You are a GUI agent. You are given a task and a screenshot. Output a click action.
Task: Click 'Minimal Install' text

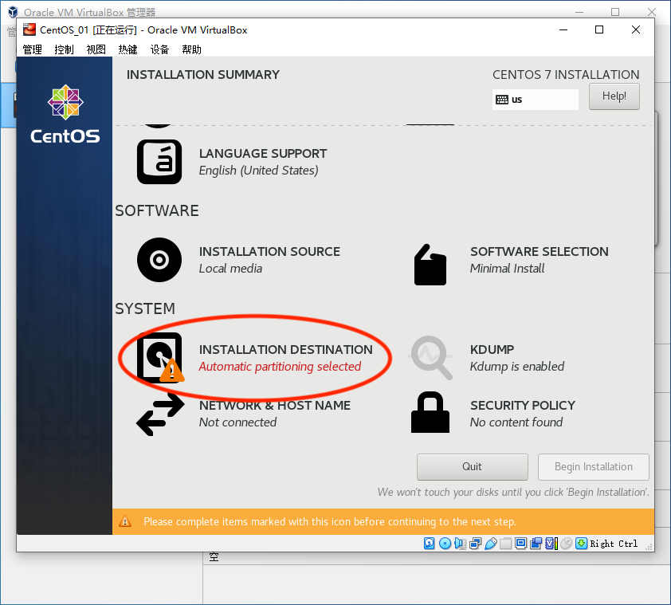pyautogui.click(x=507, y=269)
